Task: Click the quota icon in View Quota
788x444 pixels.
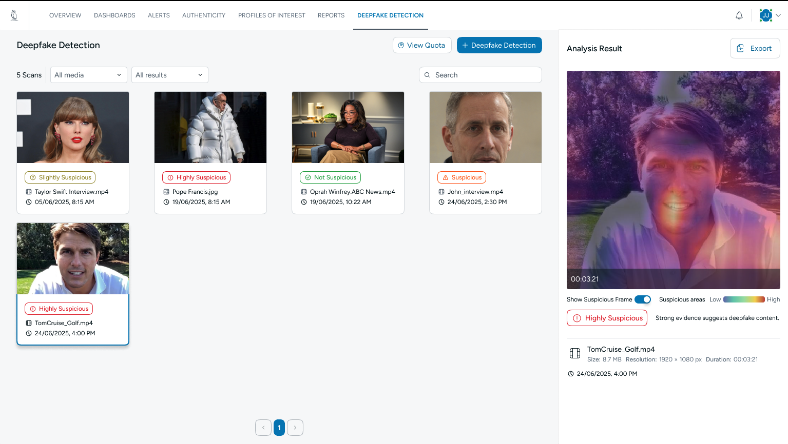Action: 401,45
